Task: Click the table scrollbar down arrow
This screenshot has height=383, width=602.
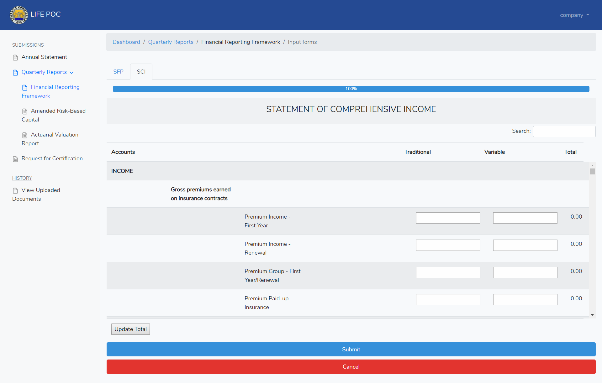Action: [592, 315]
